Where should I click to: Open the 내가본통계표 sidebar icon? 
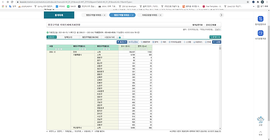pyautogui.click(x=260, y=33)
